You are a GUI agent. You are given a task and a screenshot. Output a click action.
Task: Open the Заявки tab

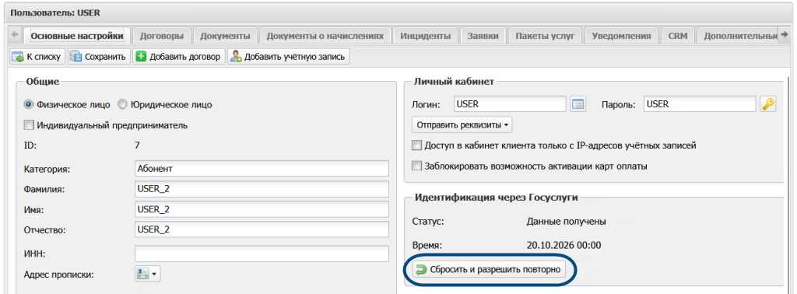click(x=483, y=36)
